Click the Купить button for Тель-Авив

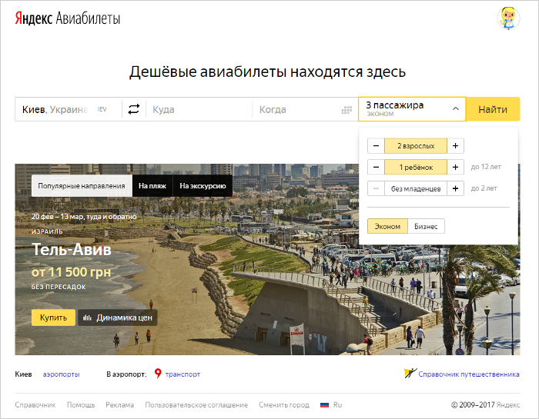coord(53,318)
